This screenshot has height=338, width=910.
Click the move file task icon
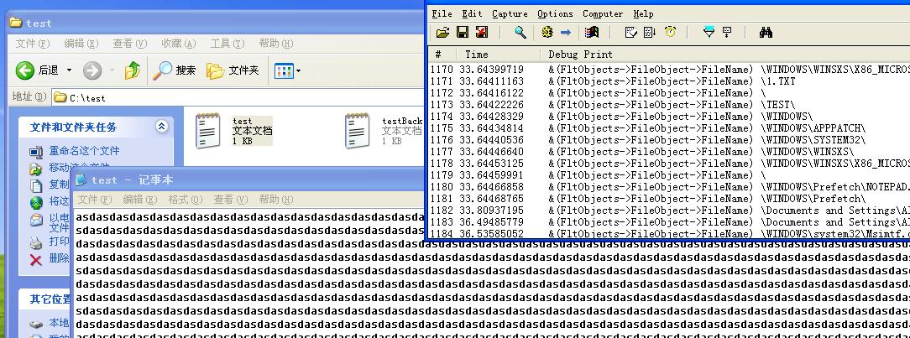(x=36, y=169)
